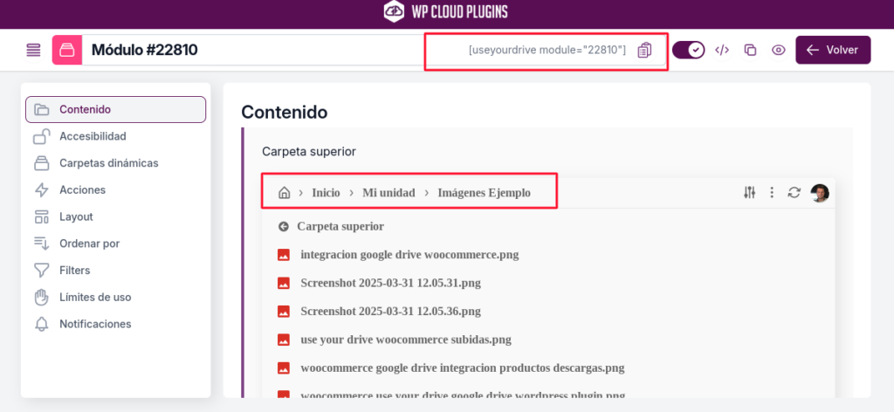Preview module with the eye icon
This screenshot has width=894, height=412.
click(778, 50)
